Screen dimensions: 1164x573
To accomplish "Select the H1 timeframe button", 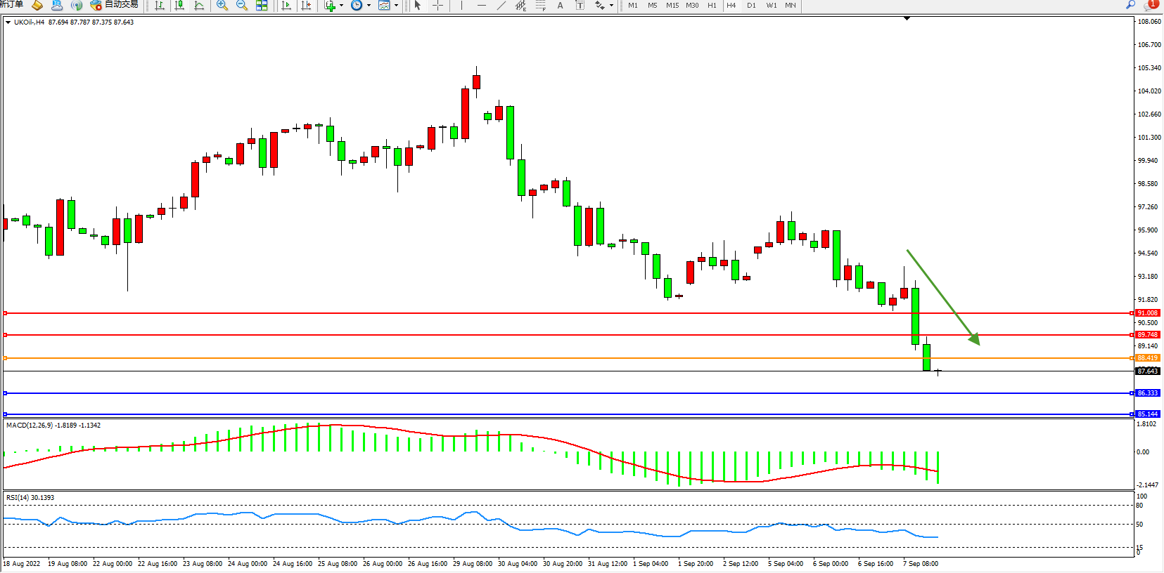I will click(x=712, y=6).
